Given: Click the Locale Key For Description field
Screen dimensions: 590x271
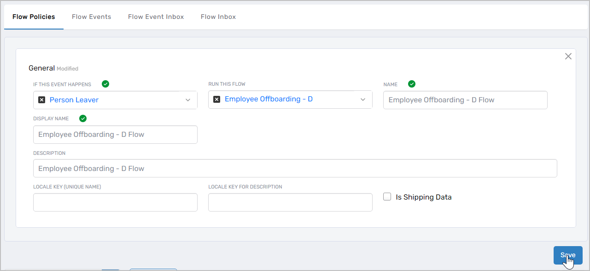Looking at the screenshot, I should pyautogui.click(x=290, y=202).
